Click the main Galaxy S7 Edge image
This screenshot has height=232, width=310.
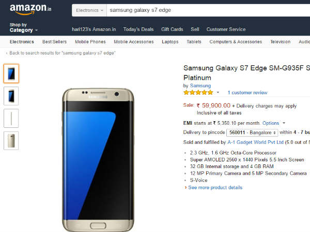98,157
